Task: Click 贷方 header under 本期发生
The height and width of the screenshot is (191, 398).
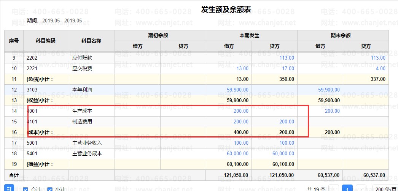Action: click(274, 46)
